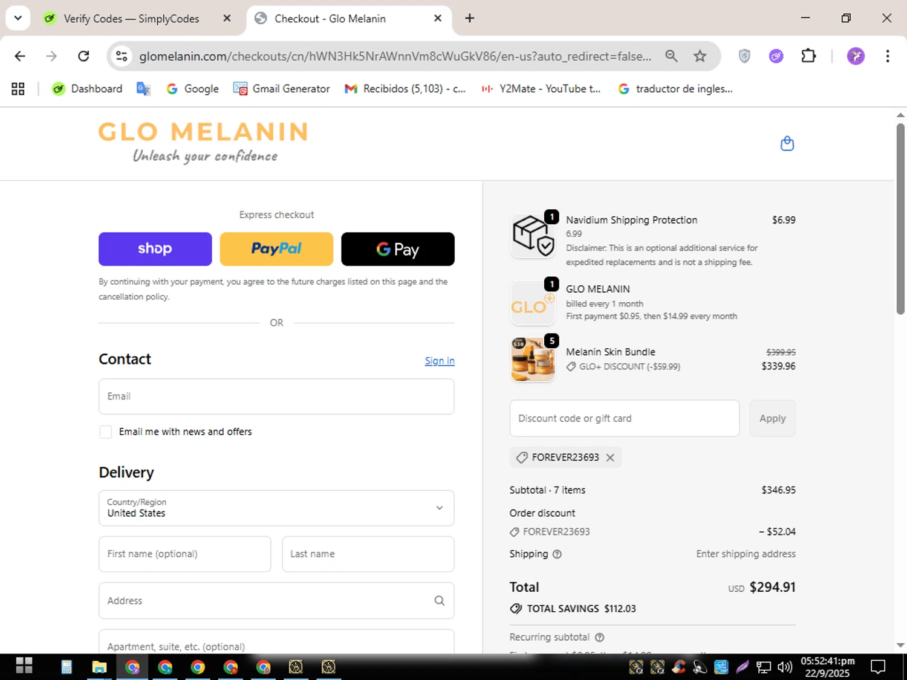
Task: Click the Total amount $294.91
Action: [772, 587]
